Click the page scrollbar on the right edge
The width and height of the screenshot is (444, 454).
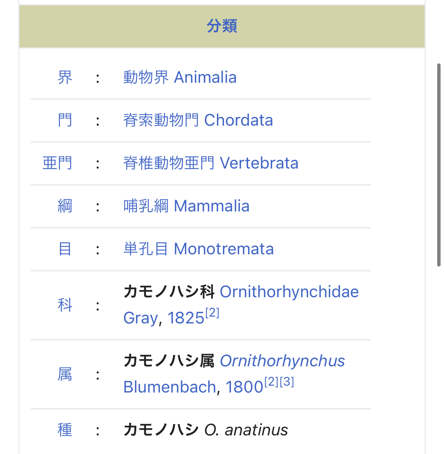pyautogui.click(x=439, y=165)
